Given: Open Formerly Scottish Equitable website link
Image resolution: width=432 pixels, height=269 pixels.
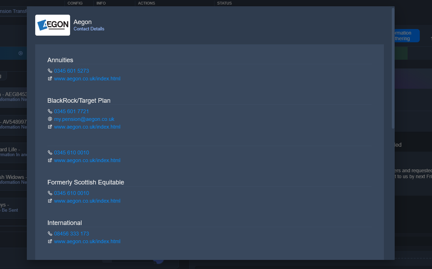Looking at the screenshot, I should pyautogui.click(x=87, y=201).
